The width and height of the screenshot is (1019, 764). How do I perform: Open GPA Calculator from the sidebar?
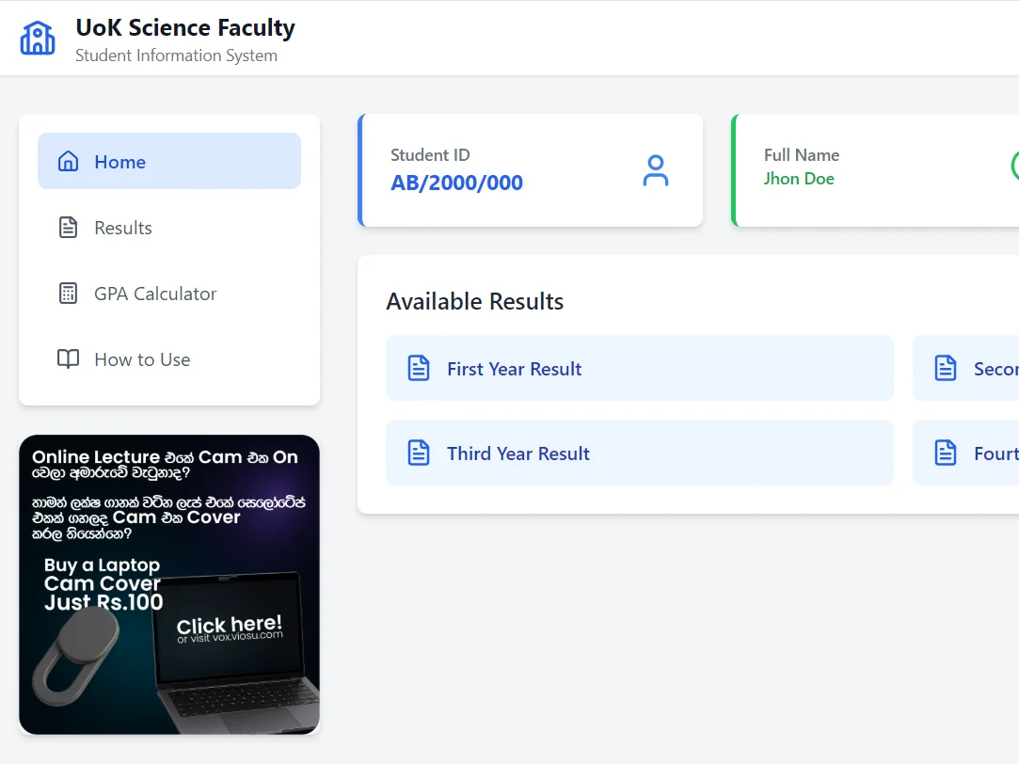click(x=155, y=294)
